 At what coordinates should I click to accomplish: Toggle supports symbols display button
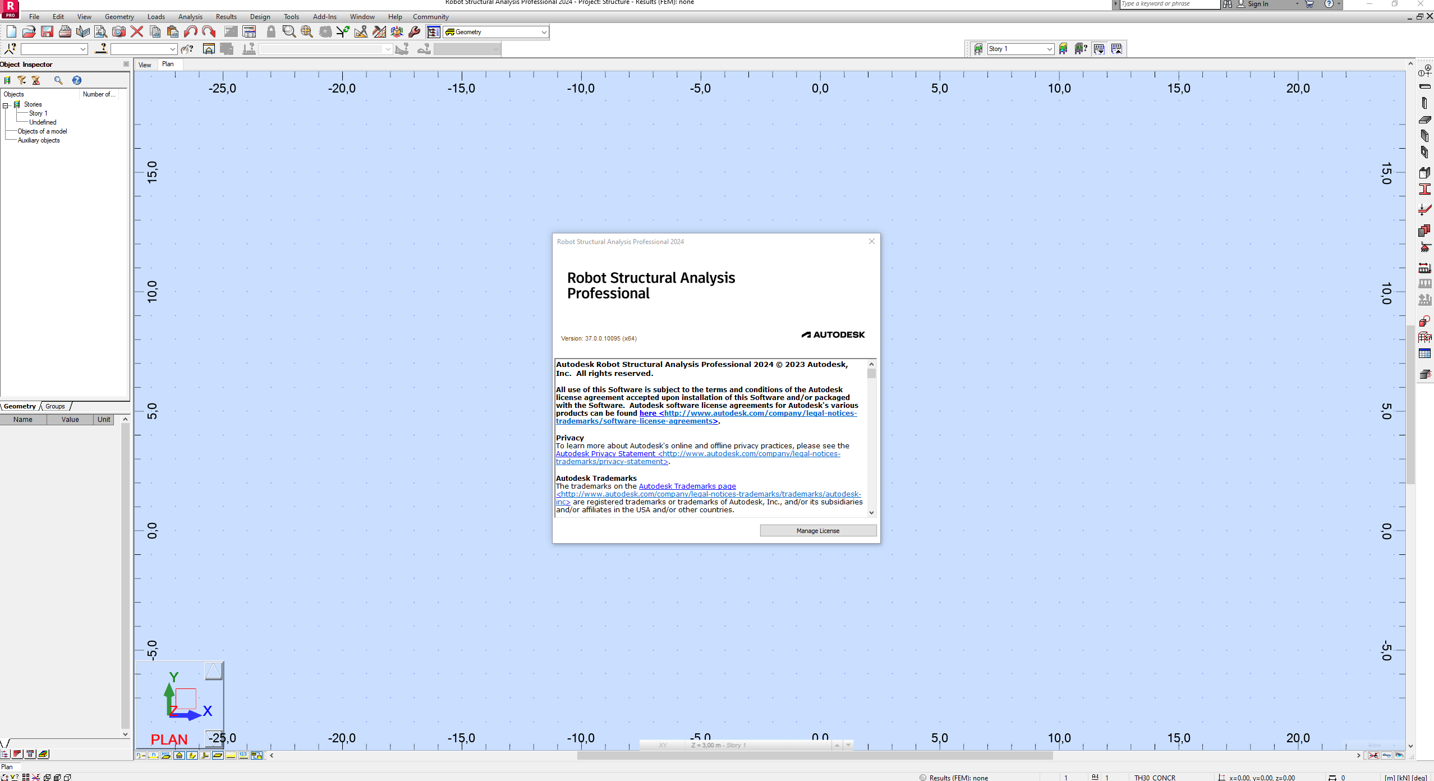(179, 755)
